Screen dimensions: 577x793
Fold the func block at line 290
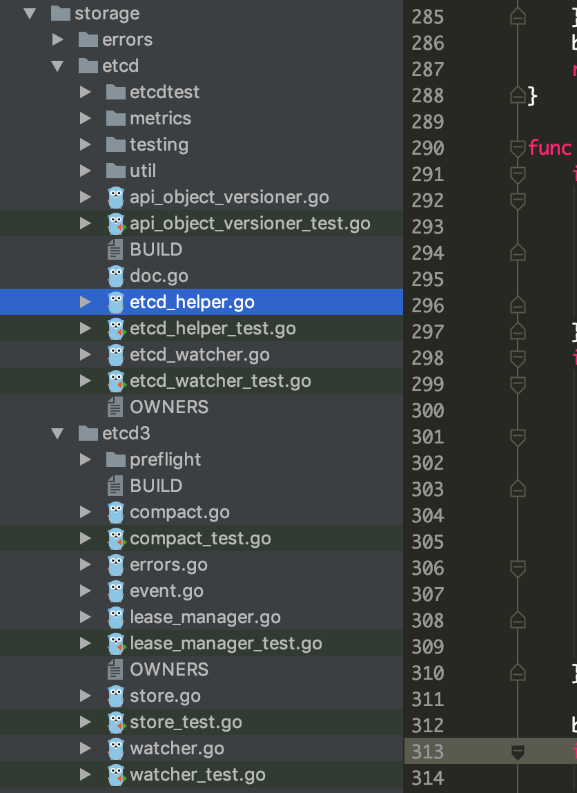point(518,149)
